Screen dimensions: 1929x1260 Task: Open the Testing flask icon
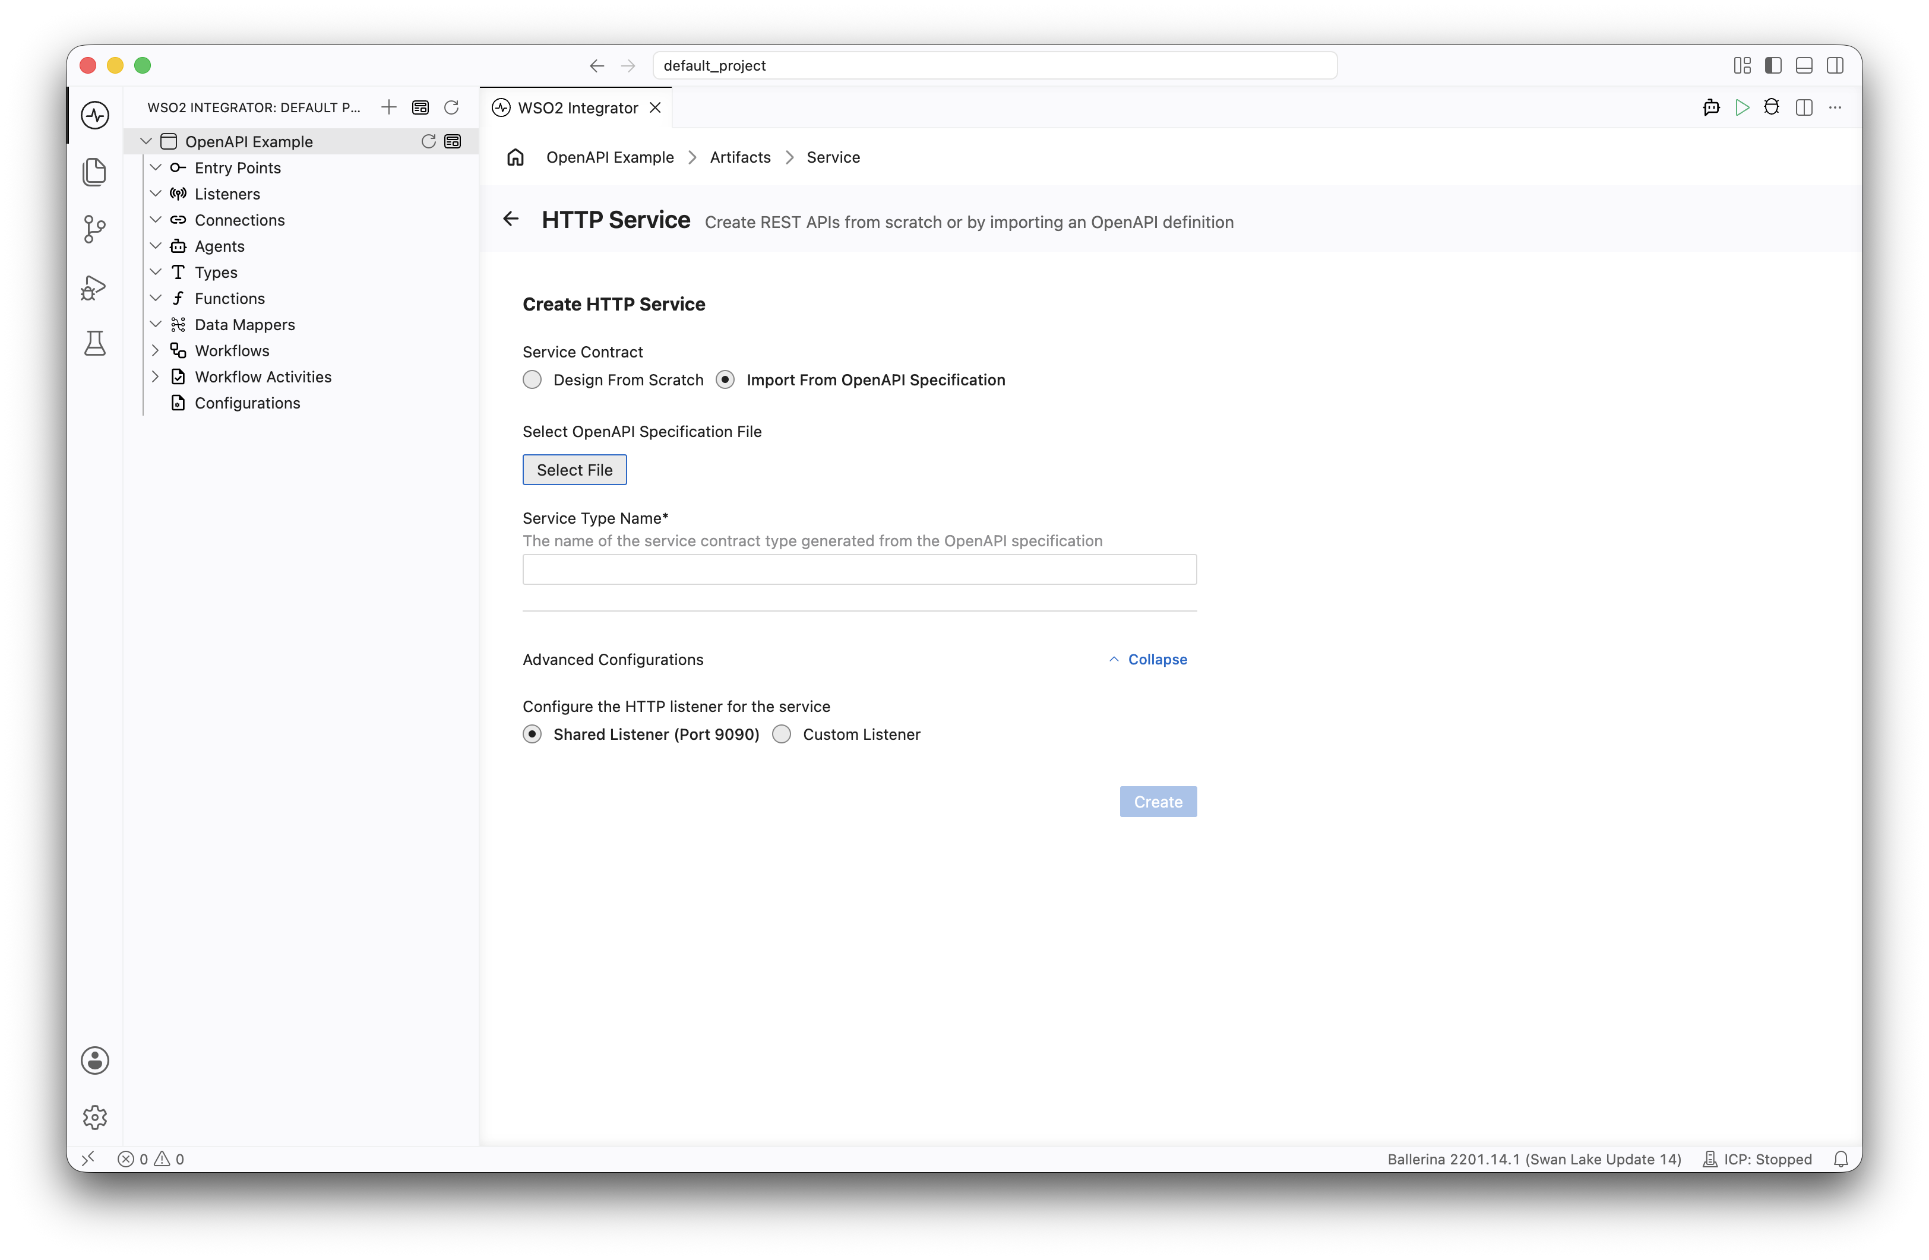coord(95,344)
